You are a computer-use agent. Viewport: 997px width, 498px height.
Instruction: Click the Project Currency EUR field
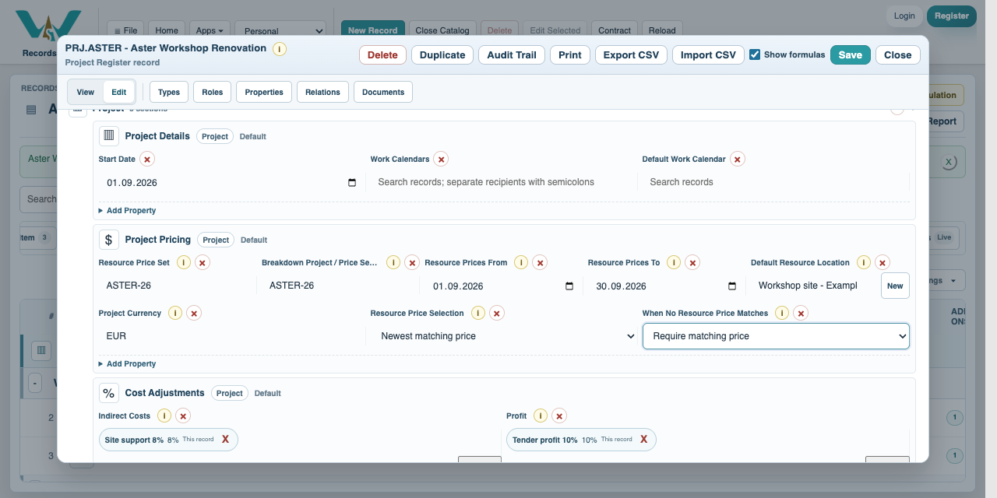(231, 336)
